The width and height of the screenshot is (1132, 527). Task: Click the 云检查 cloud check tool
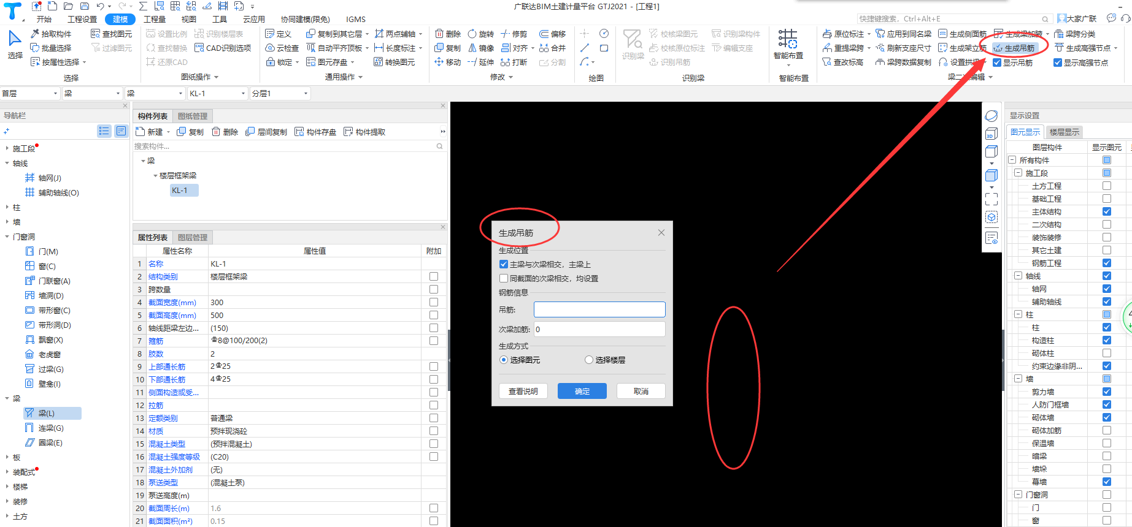pyautogui.click(x=282, y=48)
